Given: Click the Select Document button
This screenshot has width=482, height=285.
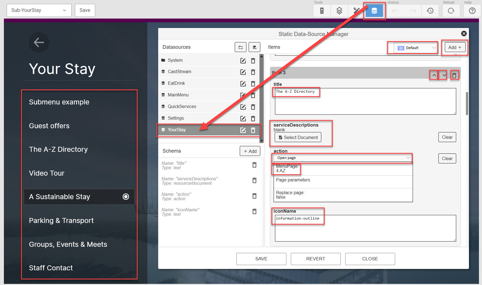Looking at the screenshot, I should point(298,137).
